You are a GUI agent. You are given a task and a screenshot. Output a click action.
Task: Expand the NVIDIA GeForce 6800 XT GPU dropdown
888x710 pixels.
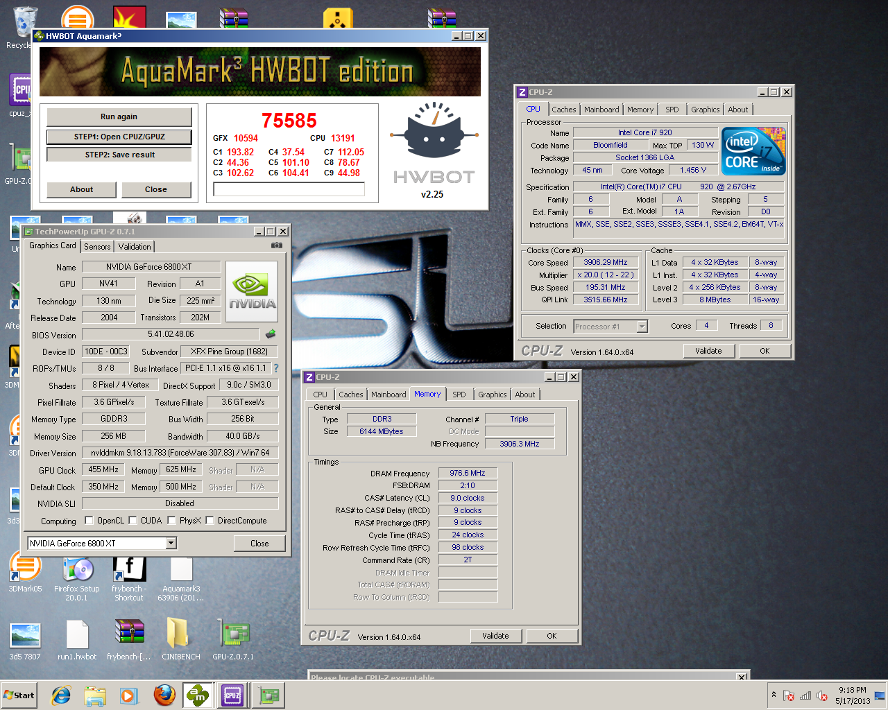(171, 544)
